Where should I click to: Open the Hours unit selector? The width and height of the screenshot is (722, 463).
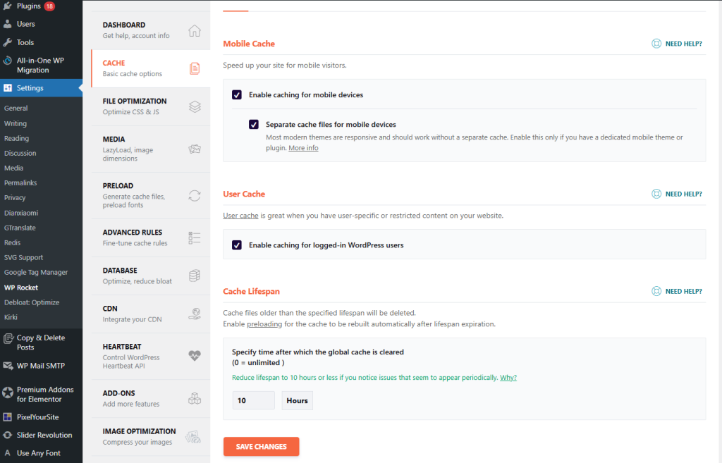click(297, 400)
